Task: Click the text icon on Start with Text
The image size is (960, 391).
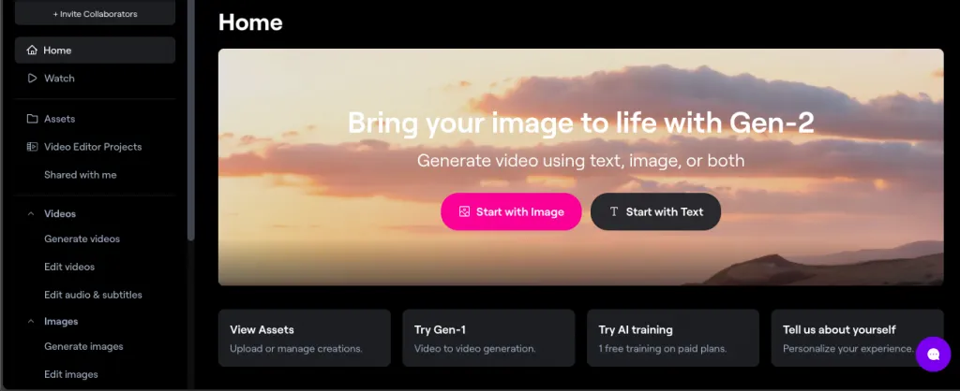Action: 614,212
